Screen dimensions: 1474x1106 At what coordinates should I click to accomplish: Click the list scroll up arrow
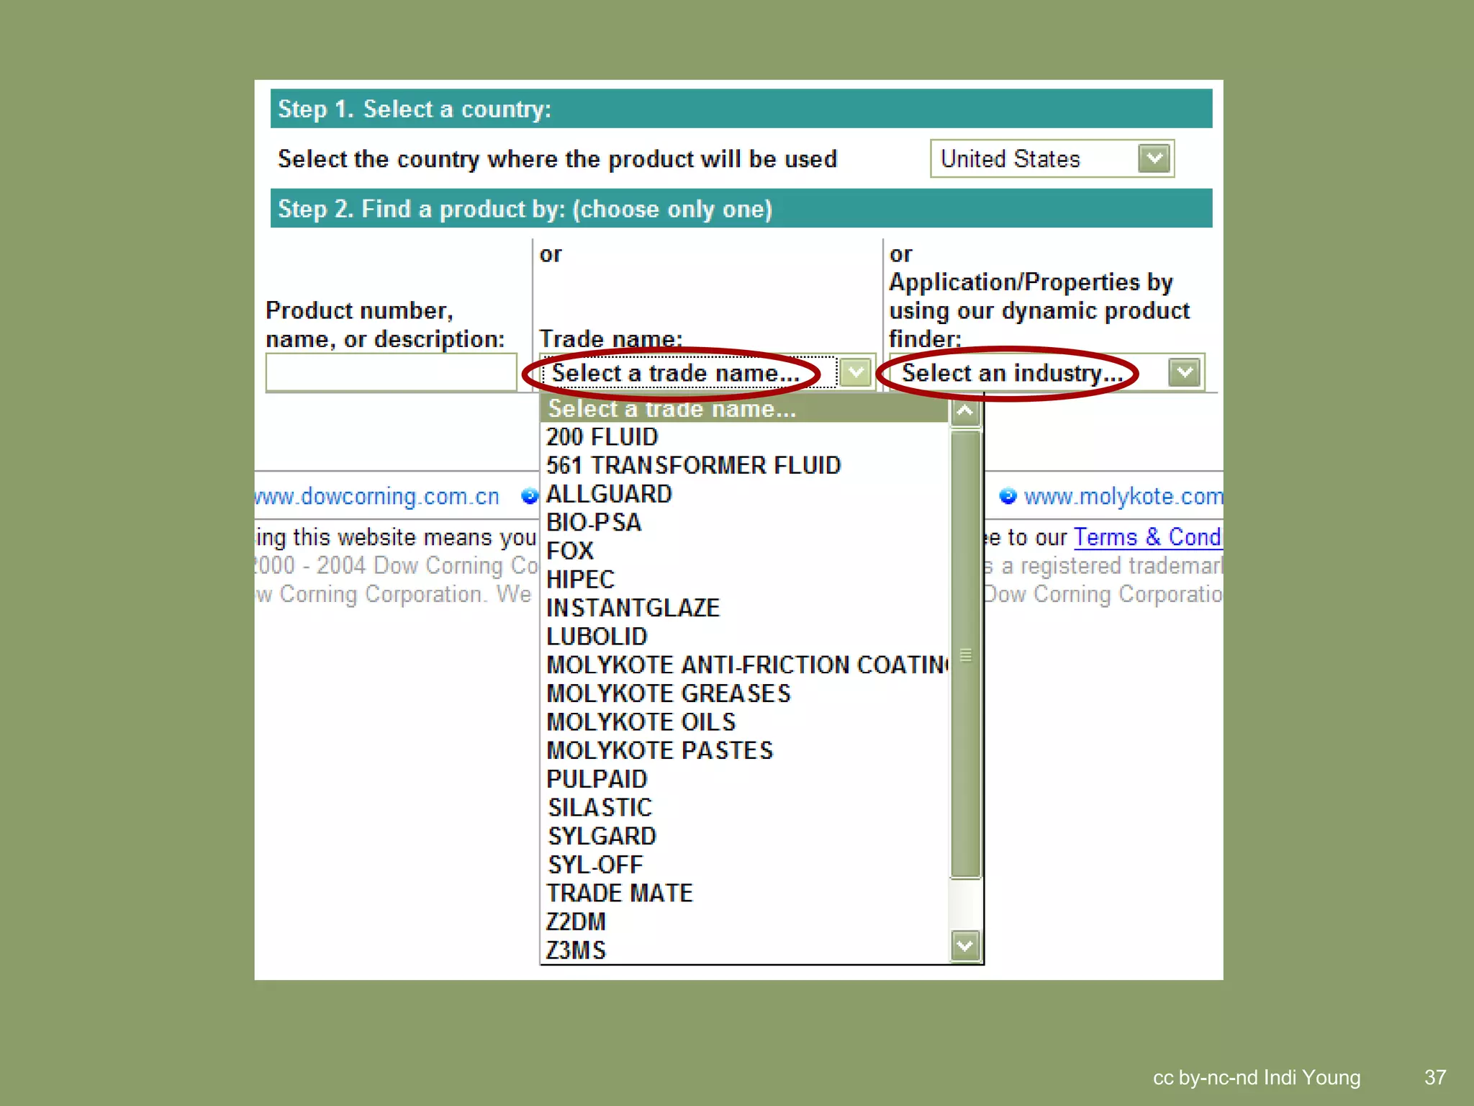965,411
